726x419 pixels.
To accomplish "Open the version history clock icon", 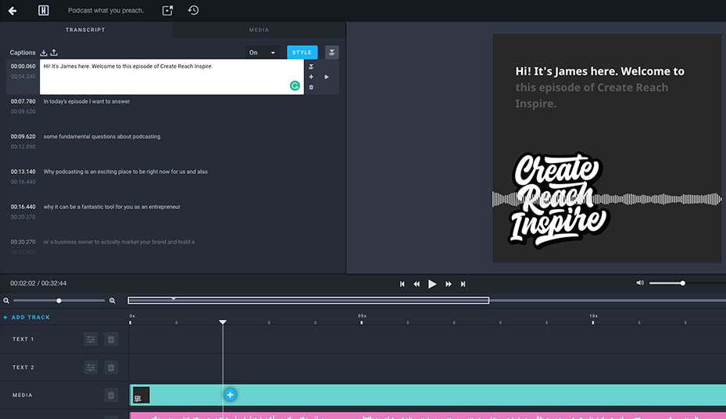I will [x=194, y=10].
